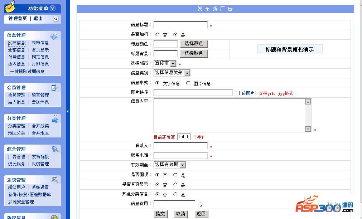Open 便民服务 link
The image size is (362, 219).
pos(16,164)
